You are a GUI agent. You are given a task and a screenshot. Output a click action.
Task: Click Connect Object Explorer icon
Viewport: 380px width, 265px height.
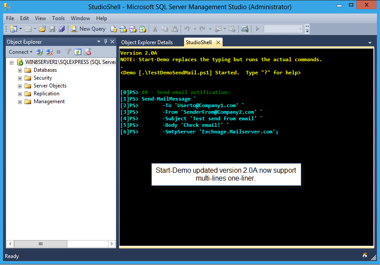tap(39, 52)
